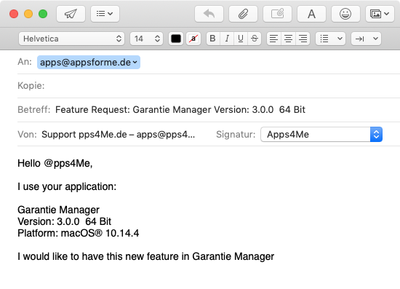Center align the text
This screenshot has height=289, width=400.
tap(288, 39)
